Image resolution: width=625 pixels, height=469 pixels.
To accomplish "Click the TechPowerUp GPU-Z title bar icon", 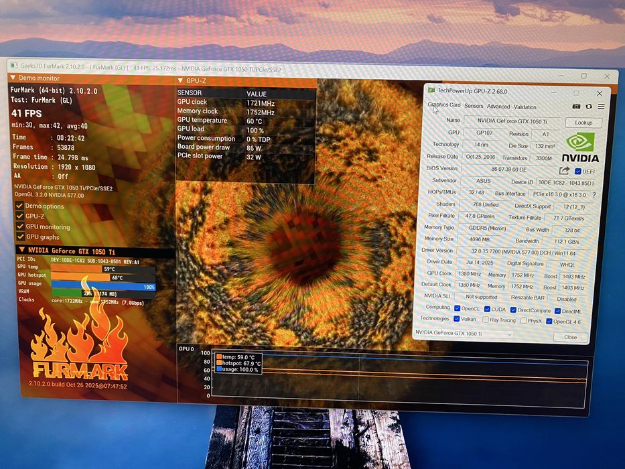I will tap(431, 90).
